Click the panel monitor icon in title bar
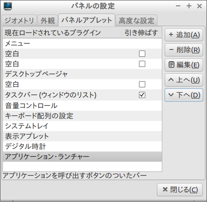The height and width of the screenshot is (202, 207). (x=8, y=6)
